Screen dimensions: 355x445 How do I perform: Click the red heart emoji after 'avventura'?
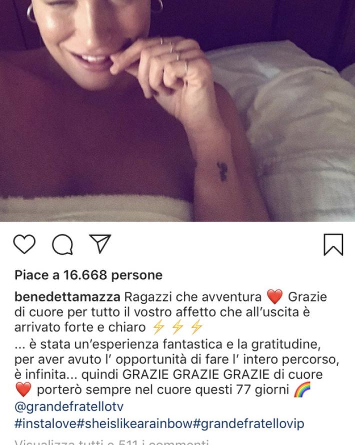[x=275, y=297]
